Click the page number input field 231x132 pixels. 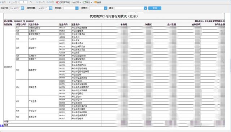click(x=23, y=2)
